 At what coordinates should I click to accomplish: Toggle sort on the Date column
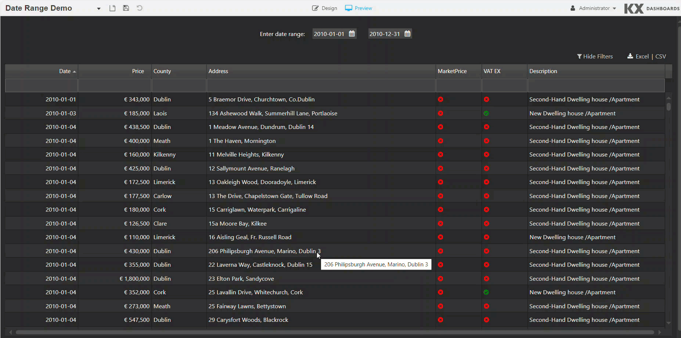tap(65, 71)
